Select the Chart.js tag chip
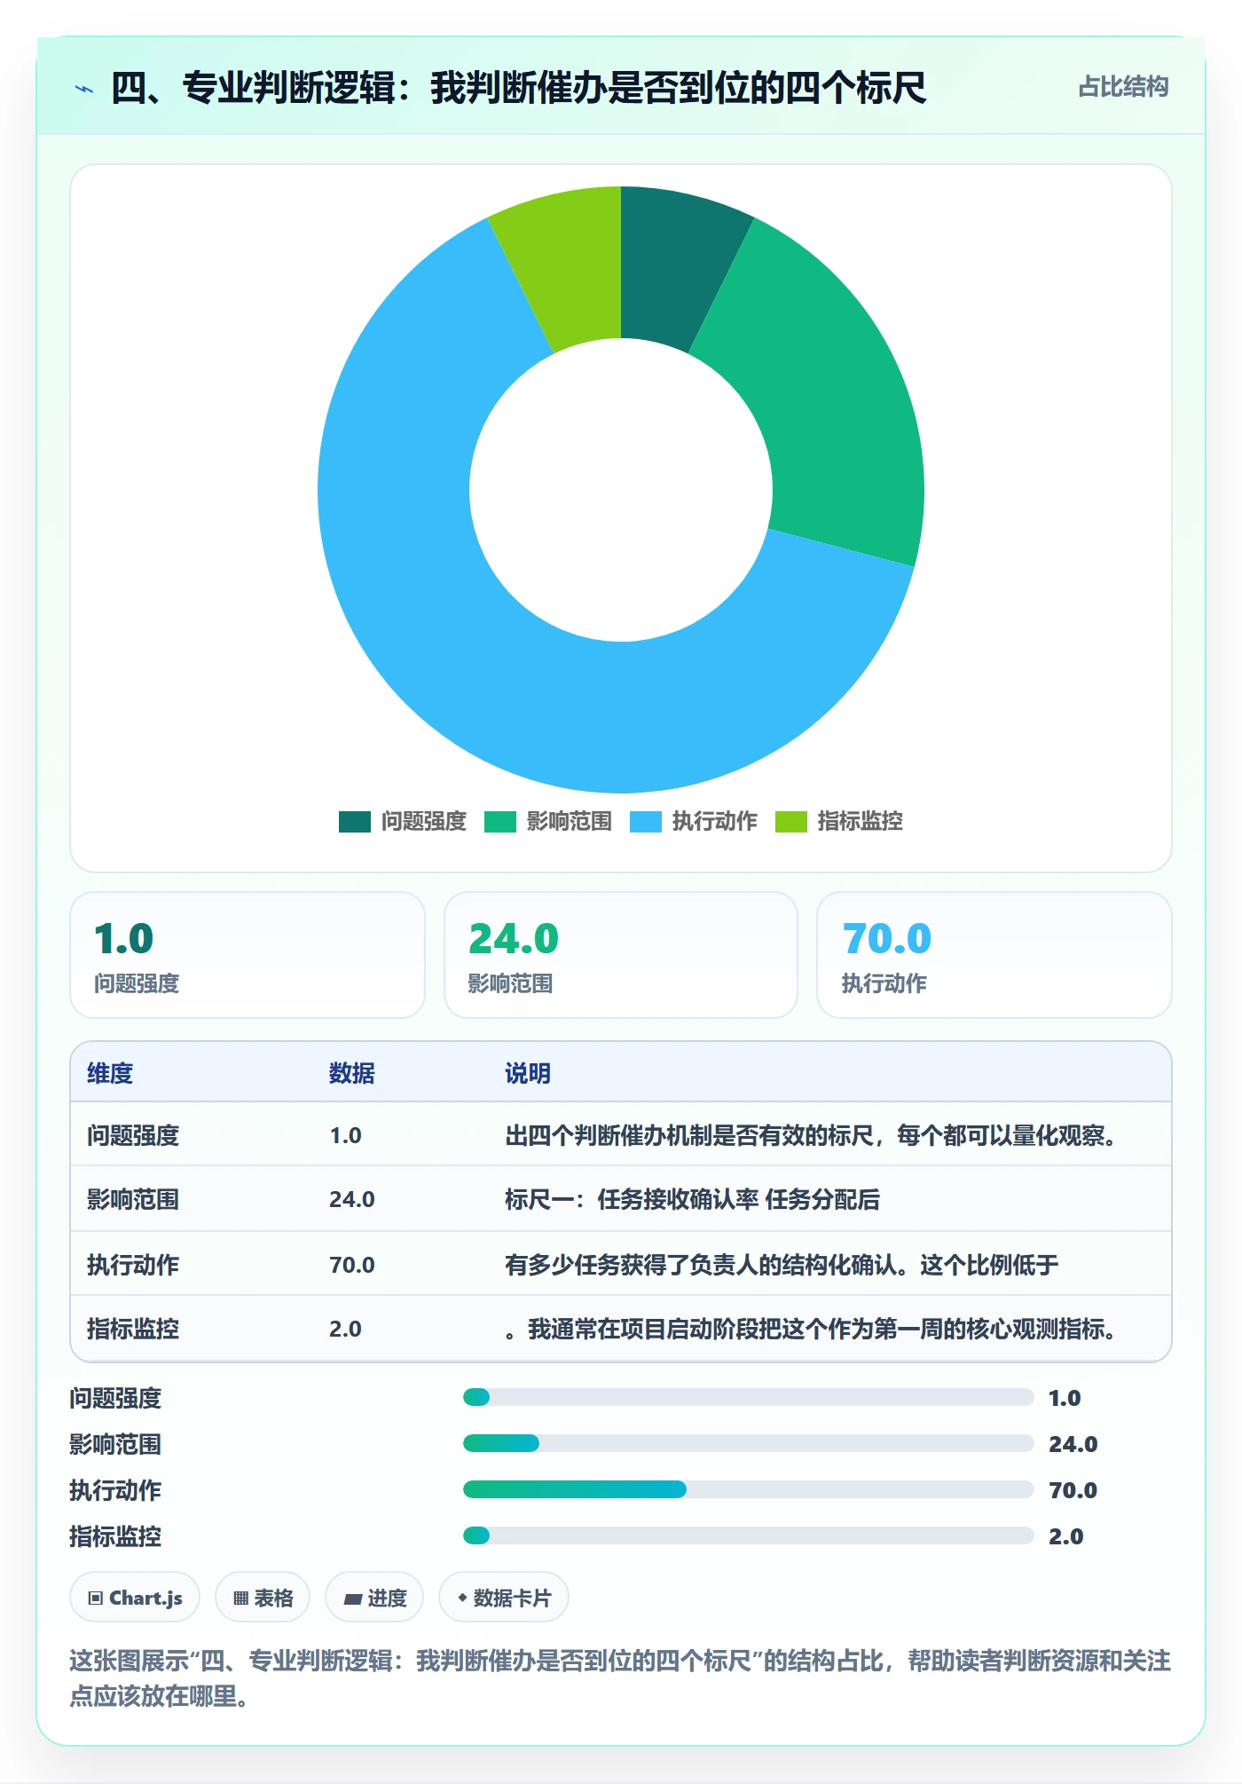 (135, 1598)
